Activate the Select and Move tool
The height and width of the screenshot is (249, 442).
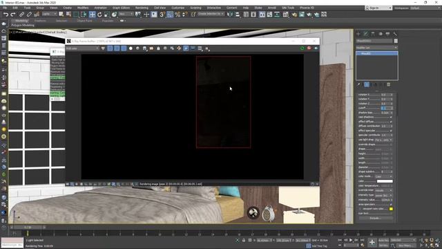[x=92, y=15]
